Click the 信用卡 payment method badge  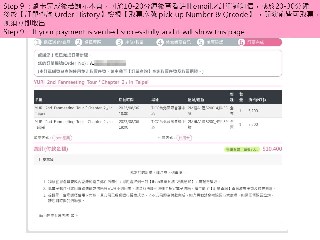(x=184, y=138)
